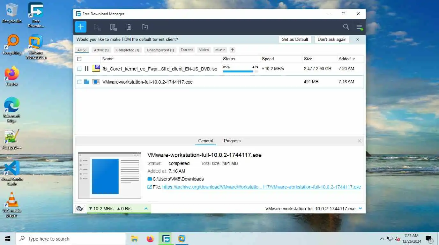Click the download preview thumbnail
Image resolution: width=439 pixels, height=245 pixels.
[x=109, y=175]
